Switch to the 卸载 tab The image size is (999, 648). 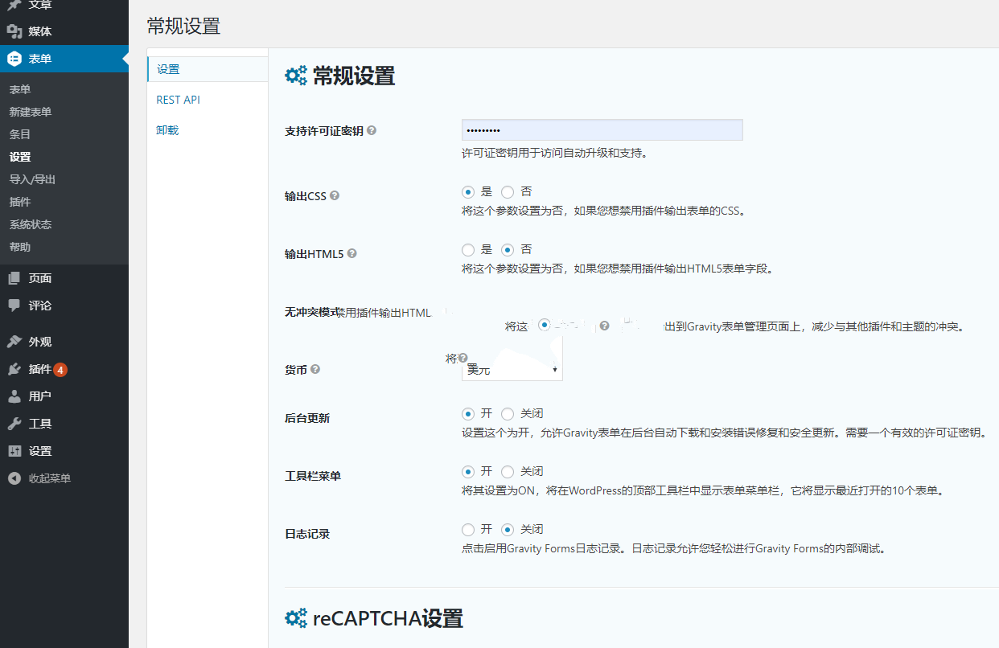point(167,129)
